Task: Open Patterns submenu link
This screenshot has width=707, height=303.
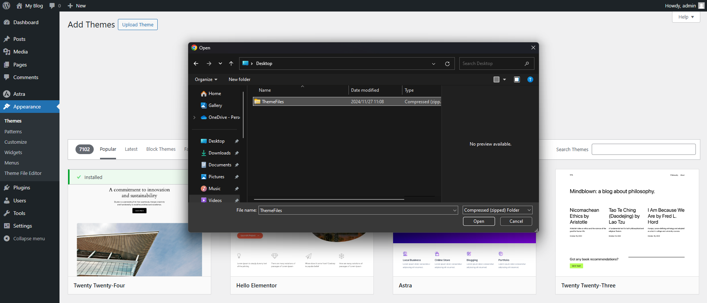Action: [x=13, y=131]
